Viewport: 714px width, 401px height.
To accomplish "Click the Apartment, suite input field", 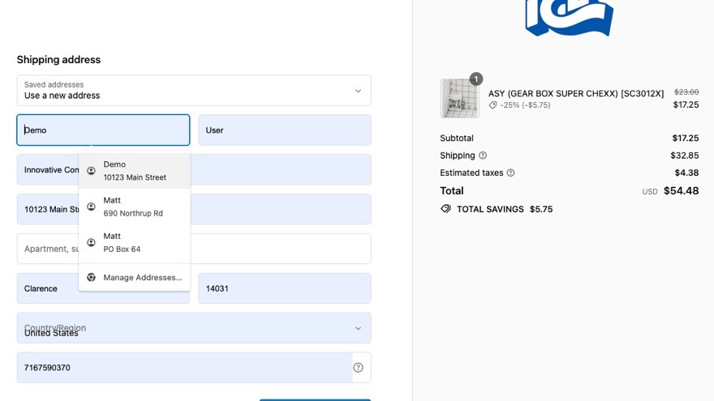I will coord(194,249).
